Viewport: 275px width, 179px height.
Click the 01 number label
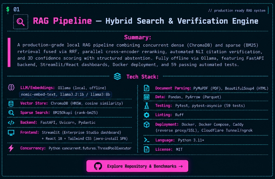point(16,9)
